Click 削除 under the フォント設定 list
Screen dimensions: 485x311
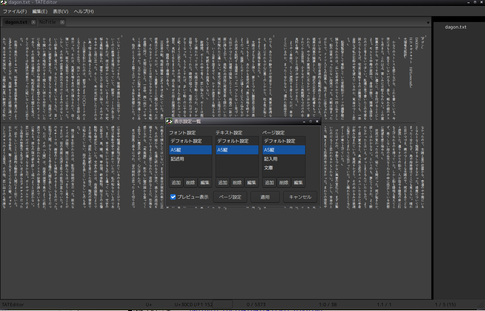190,182
